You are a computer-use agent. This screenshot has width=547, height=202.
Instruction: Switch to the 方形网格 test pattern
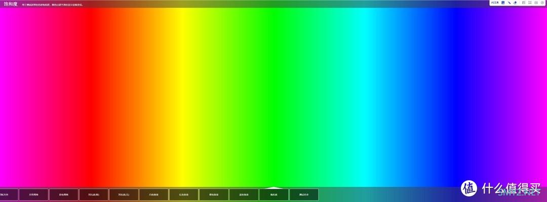(33, 195)
